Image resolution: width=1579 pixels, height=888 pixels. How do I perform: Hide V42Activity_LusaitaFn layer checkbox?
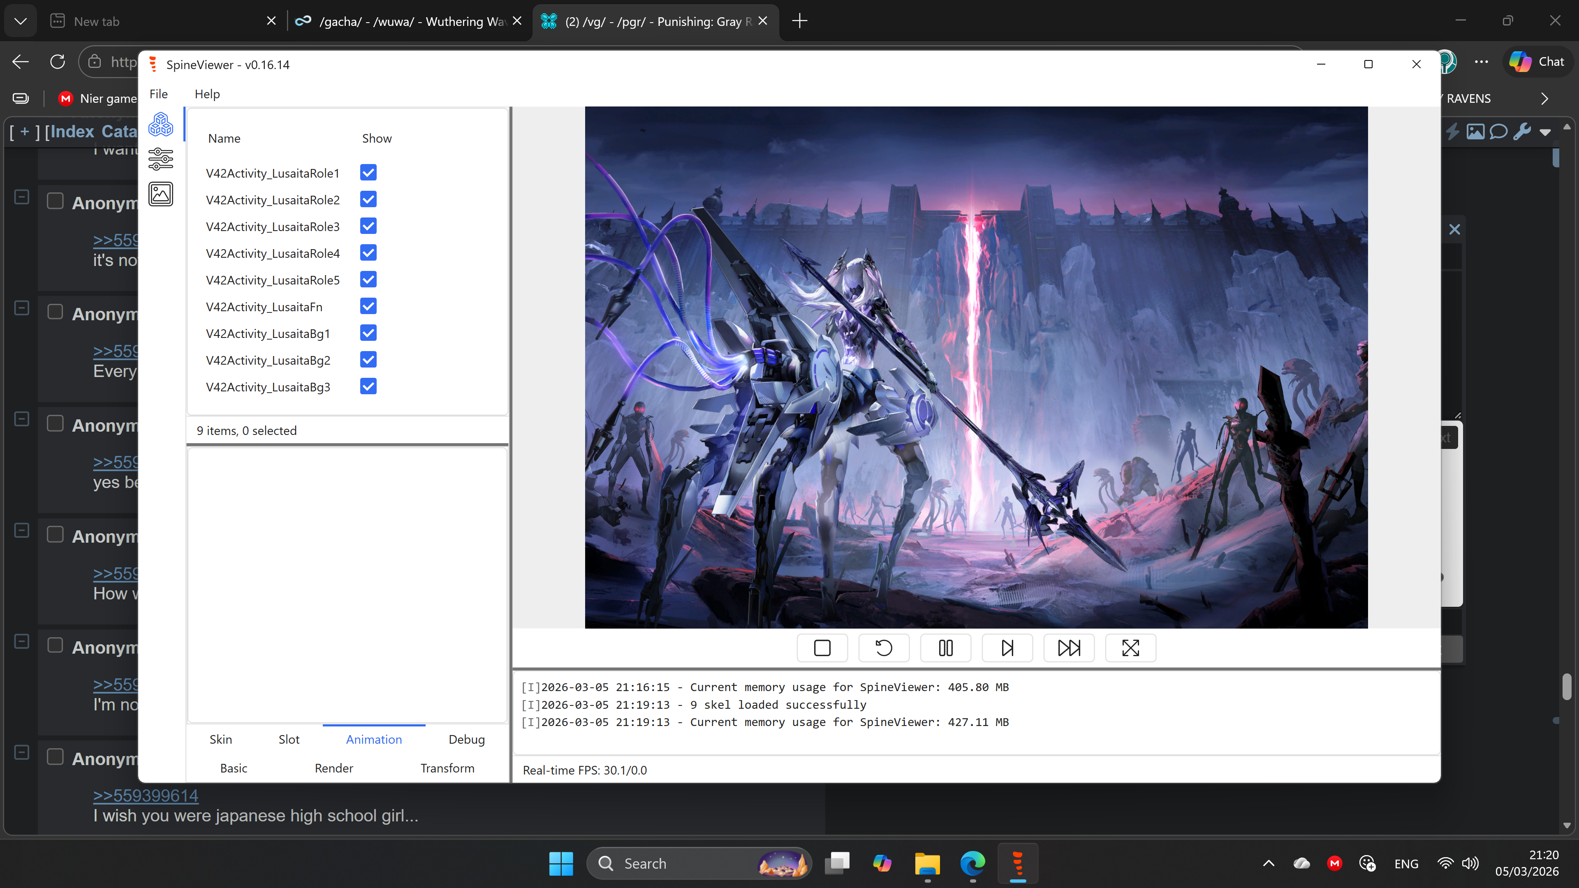pyautogui.click(x=368, y=306)
